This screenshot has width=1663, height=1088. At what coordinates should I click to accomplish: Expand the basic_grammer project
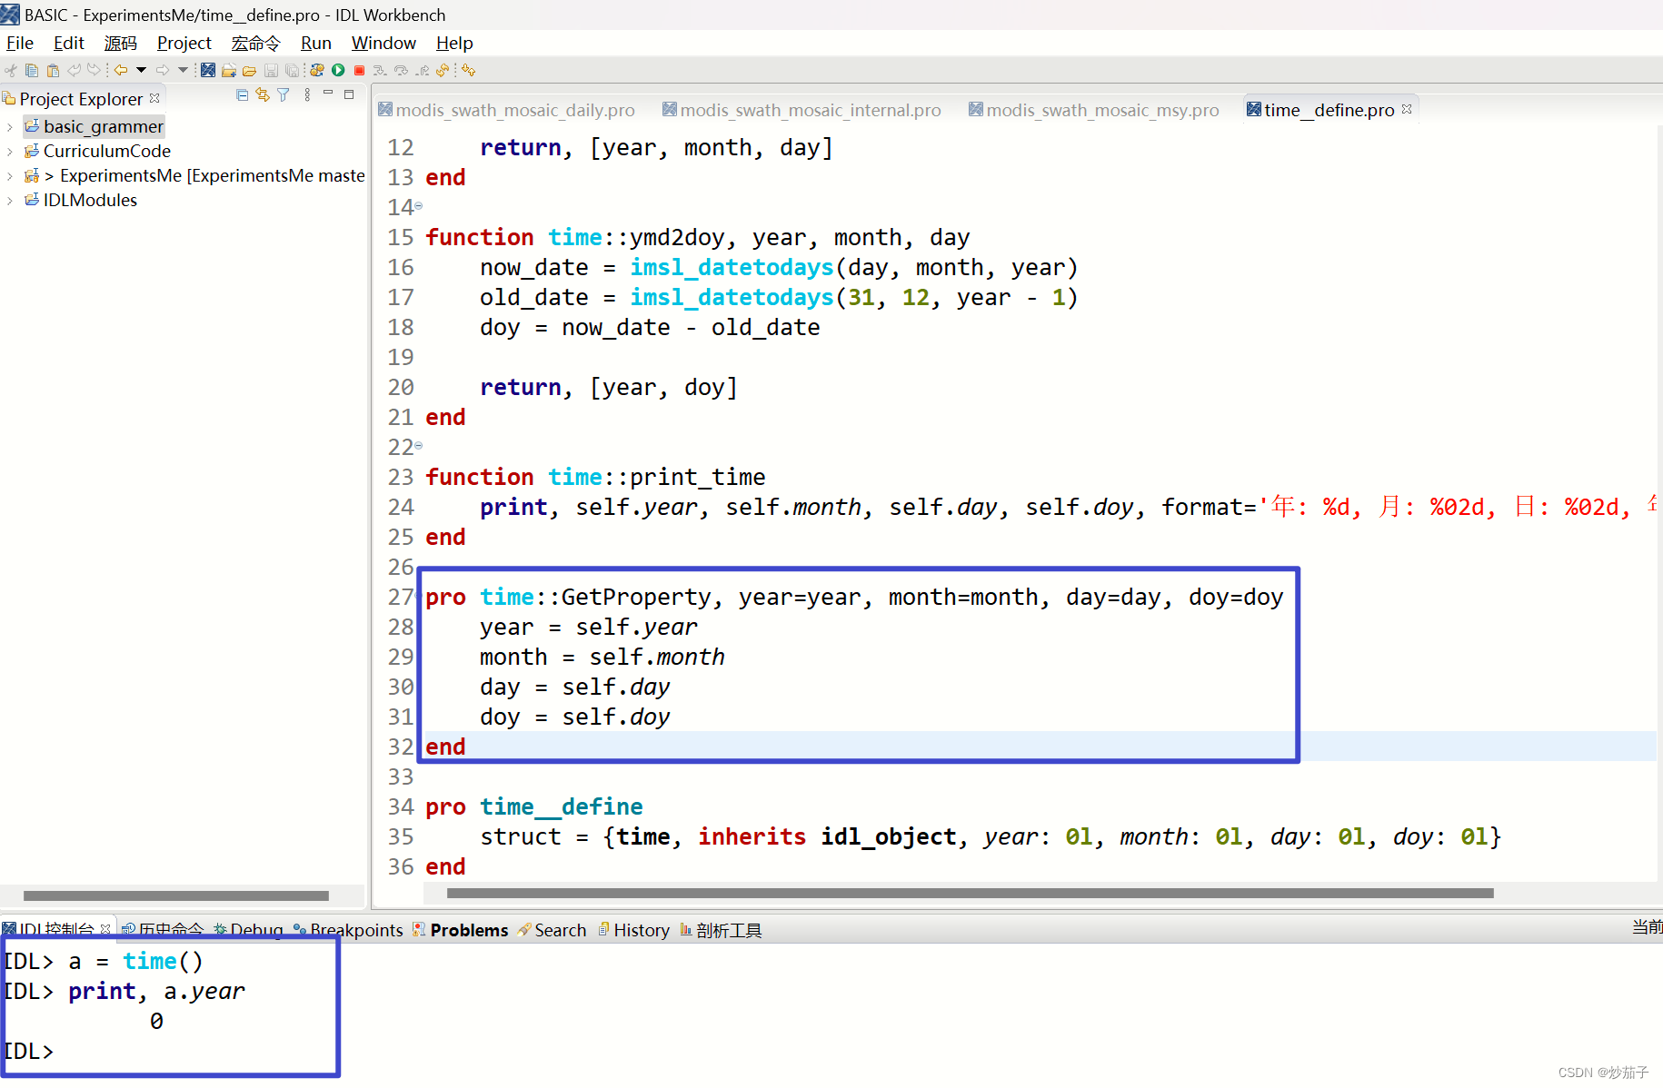tap(10, 127)
